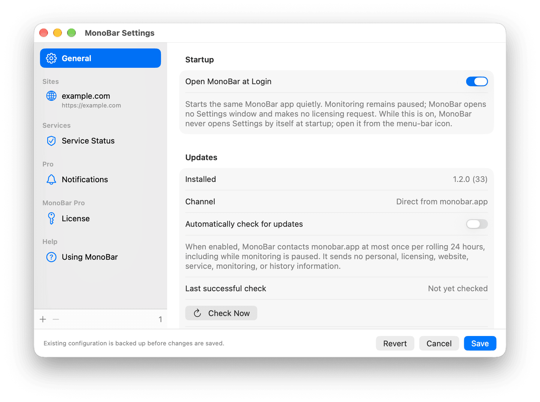This screenshot has height=402, width=540.
Task: Turn off Open MonoBar at Login
Action: coord(477,81)
